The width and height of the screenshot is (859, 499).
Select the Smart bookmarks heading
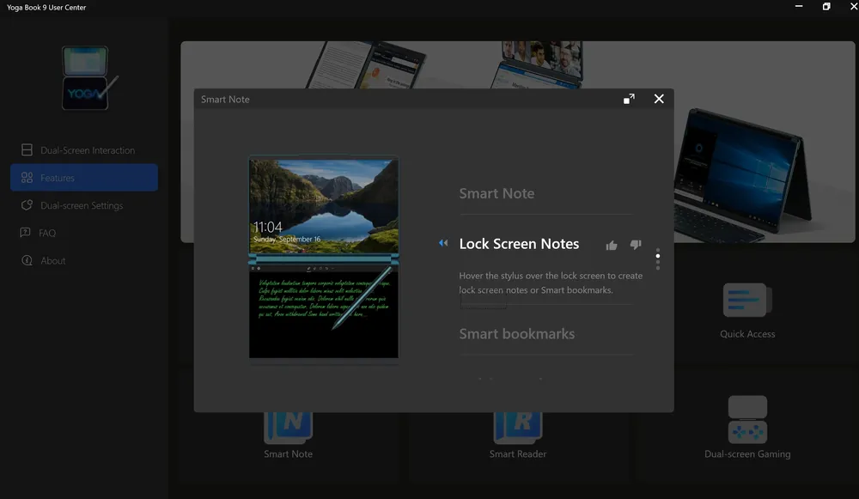click(x=516, y=333)
